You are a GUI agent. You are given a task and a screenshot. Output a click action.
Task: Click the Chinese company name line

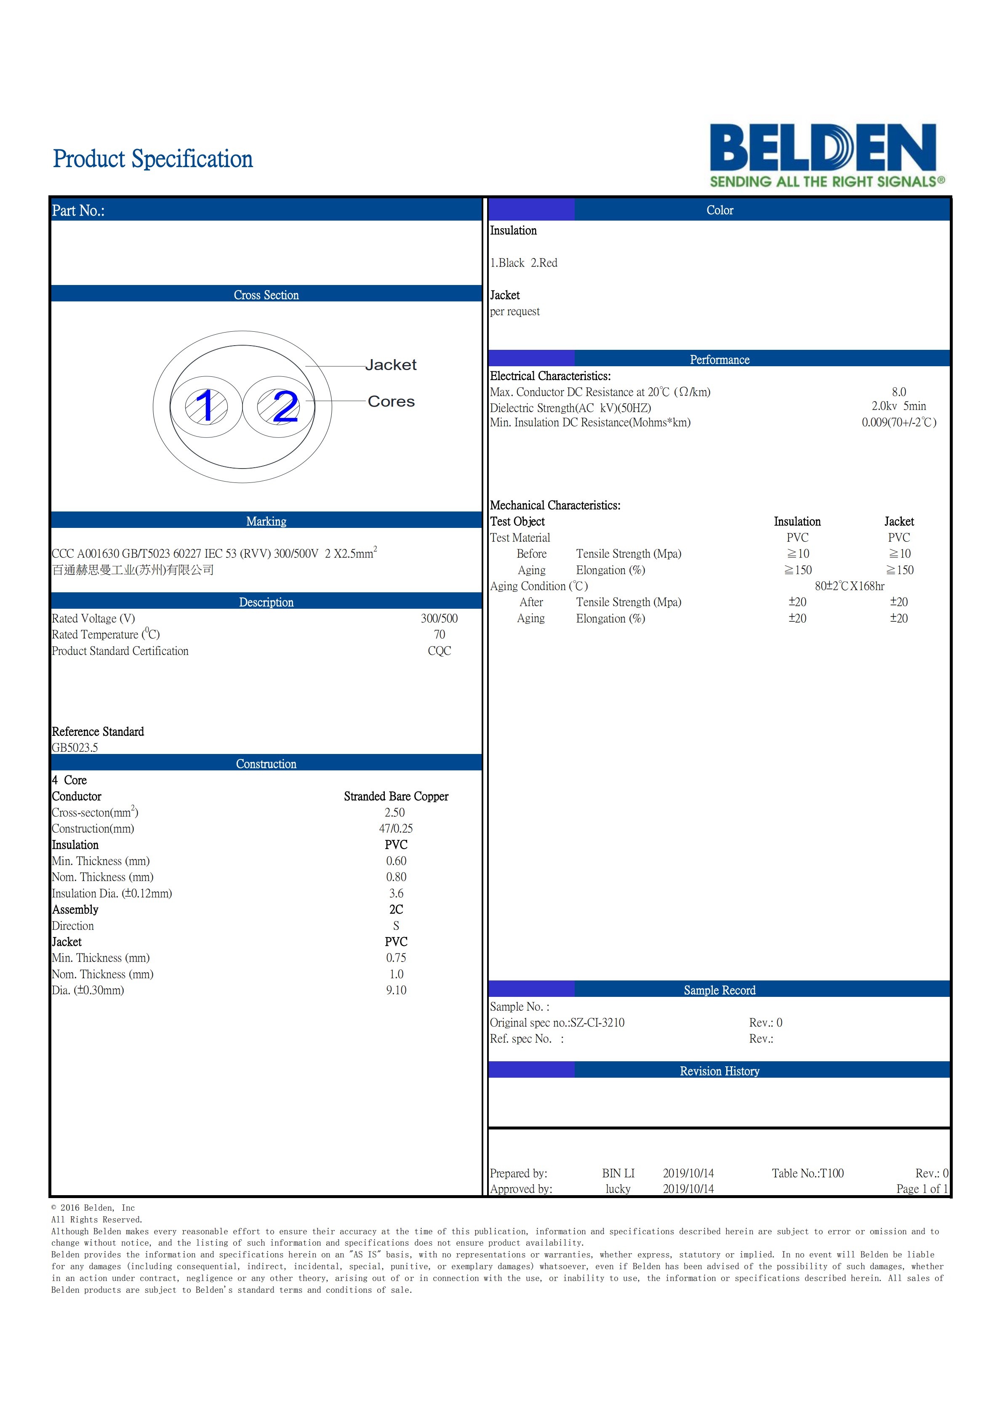(x=133, y=570)
